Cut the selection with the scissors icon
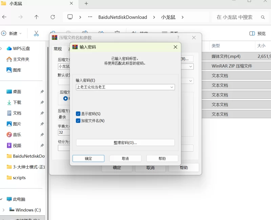This screenshot has height=220, width=271. (36, 33)
